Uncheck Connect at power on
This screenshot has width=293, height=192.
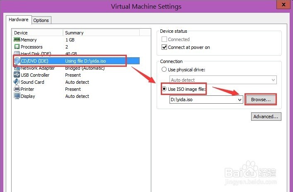[164, 47]
